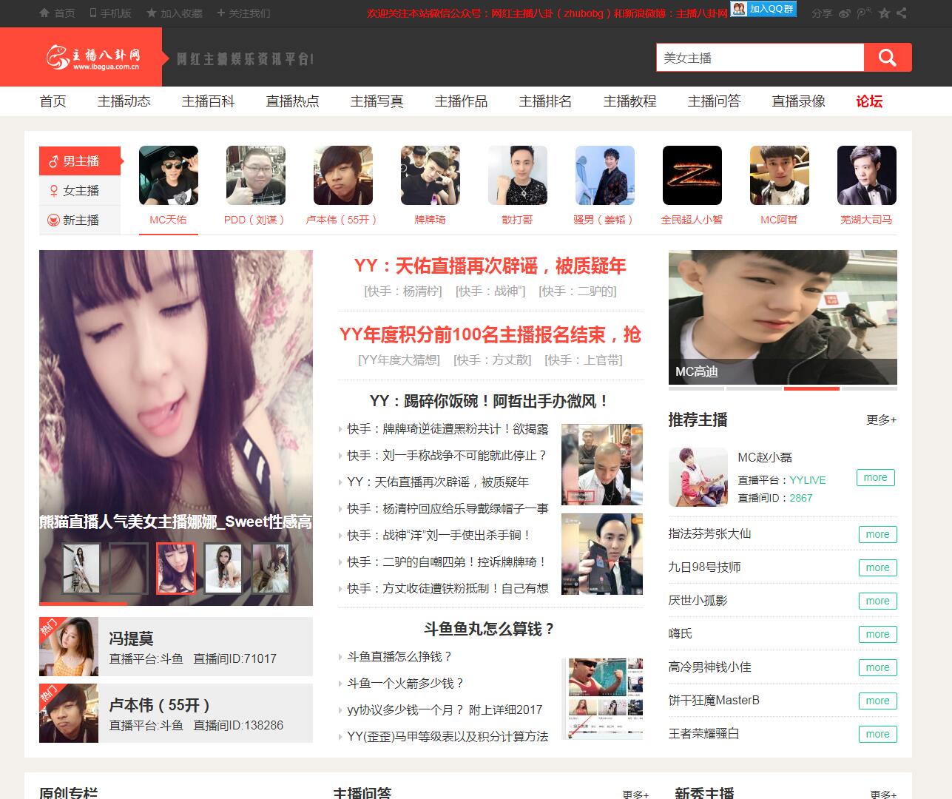The image size is (952, 799).
Task: Open 主播百科 in main navigation
Action: (x=209, y=101)
